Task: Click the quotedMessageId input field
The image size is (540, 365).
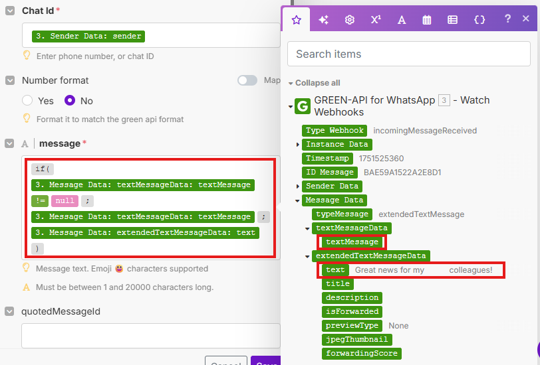Action: 151,336
